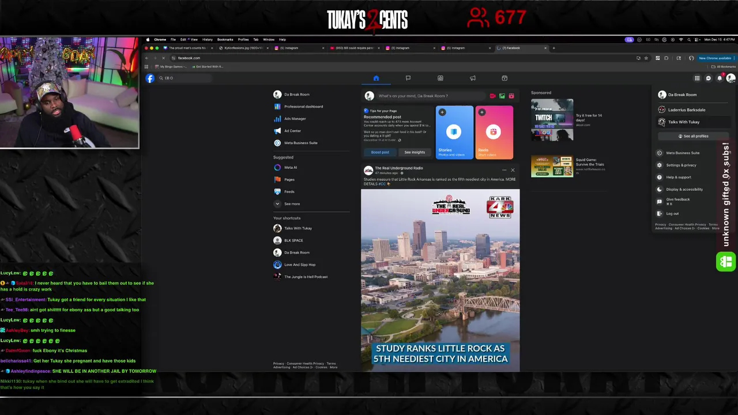Start a live video from composer
Screen dimensions: 738x415
492,96
